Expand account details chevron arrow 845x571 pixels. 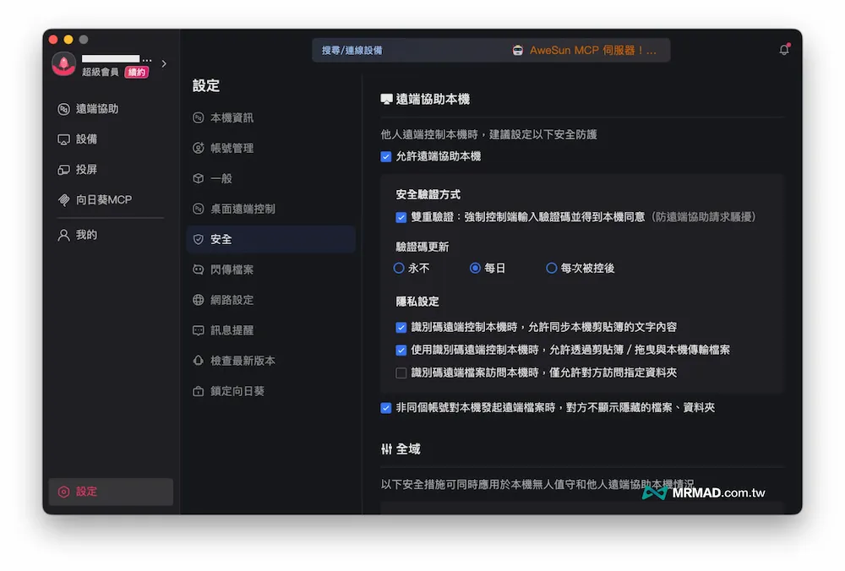[164, 63]
